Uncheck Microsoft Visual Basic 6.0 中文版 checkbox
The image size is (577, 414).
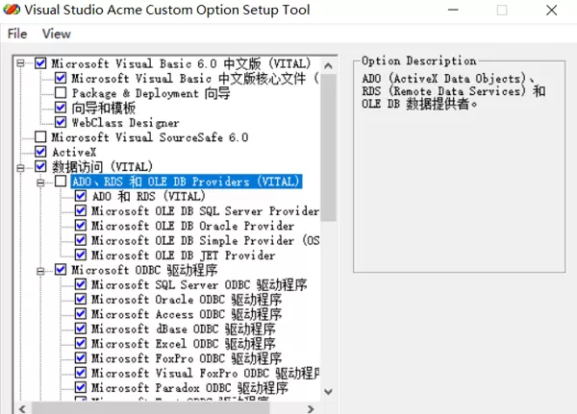coord(40,63)
